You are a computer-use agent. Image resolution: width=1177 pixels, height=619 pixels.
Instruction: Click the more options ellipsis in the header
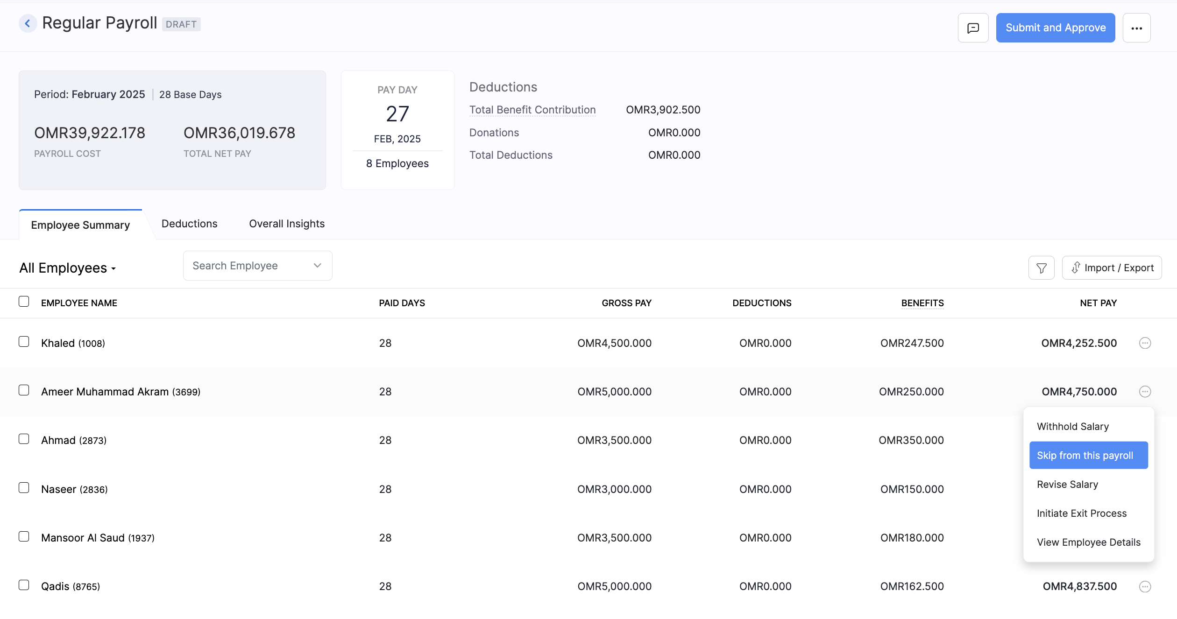click(x=1137, y=28)
